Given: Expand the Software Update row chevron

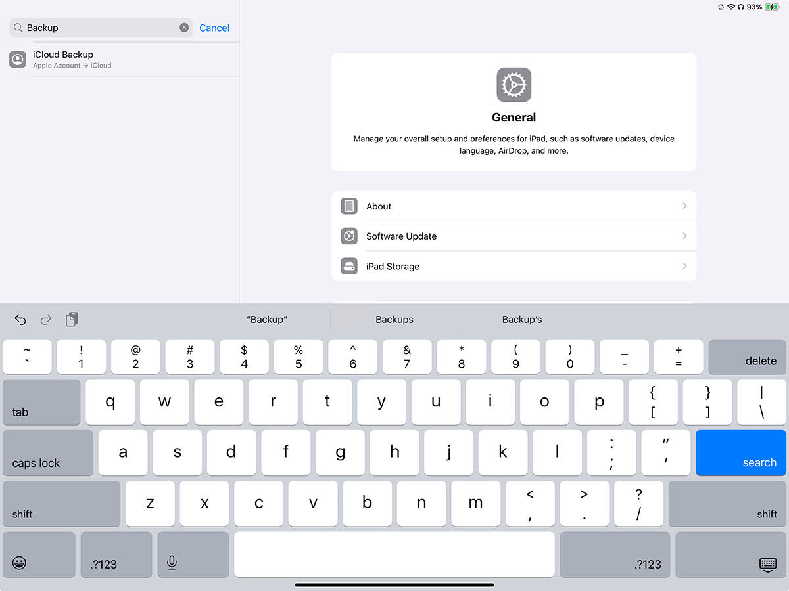Looking at the screenshot, I should pos(684,236).
